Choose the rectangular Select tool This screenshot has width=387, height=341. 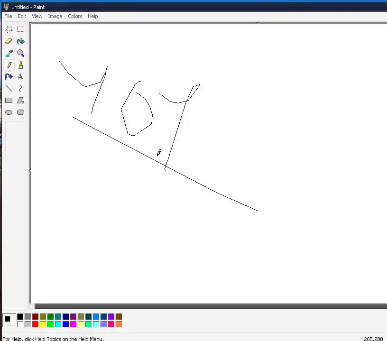pos(20,29)
